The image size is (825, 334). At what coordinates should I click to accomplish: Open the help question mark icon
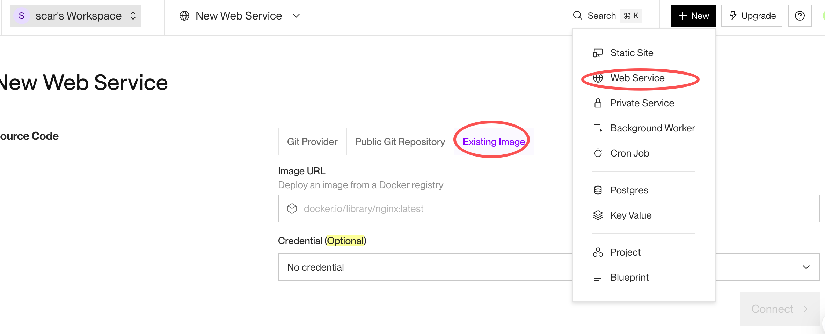800,16
